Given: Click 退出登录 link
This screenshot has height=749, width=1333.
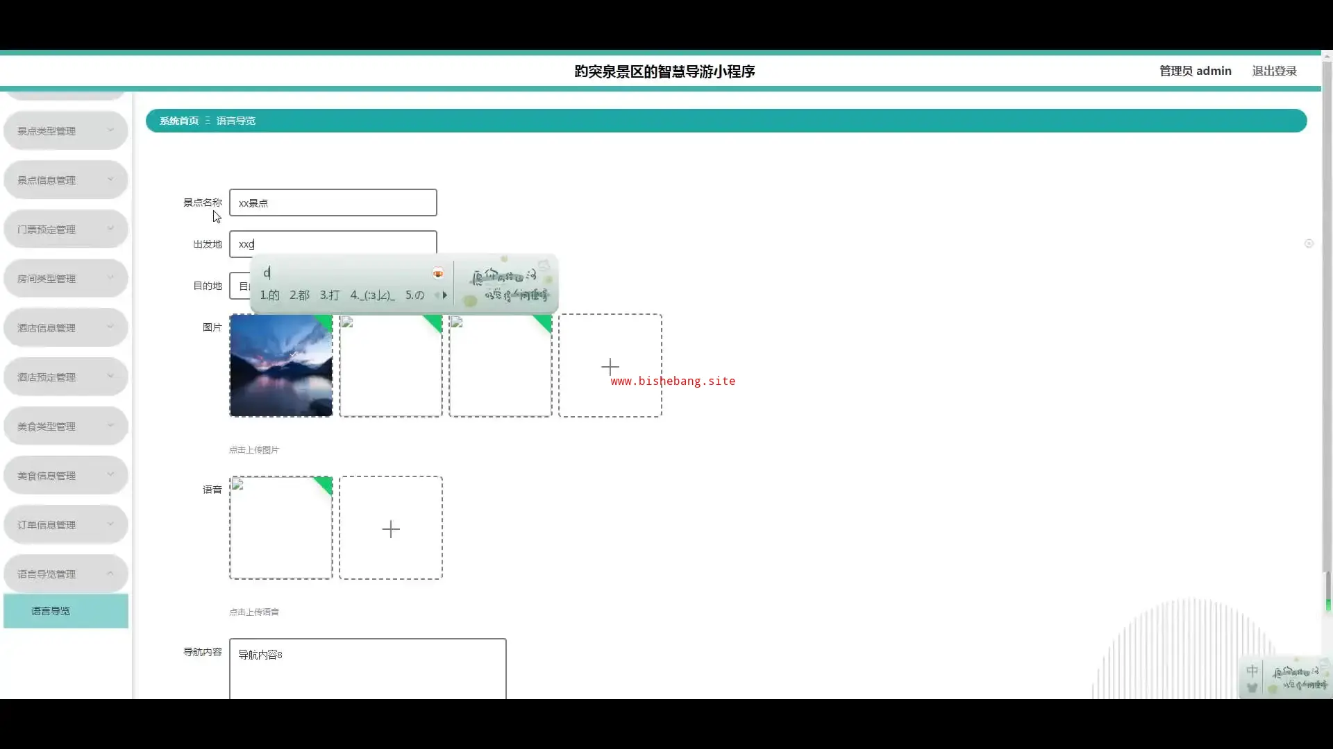Looking at the screenshot, I should tap(1274, 71).
